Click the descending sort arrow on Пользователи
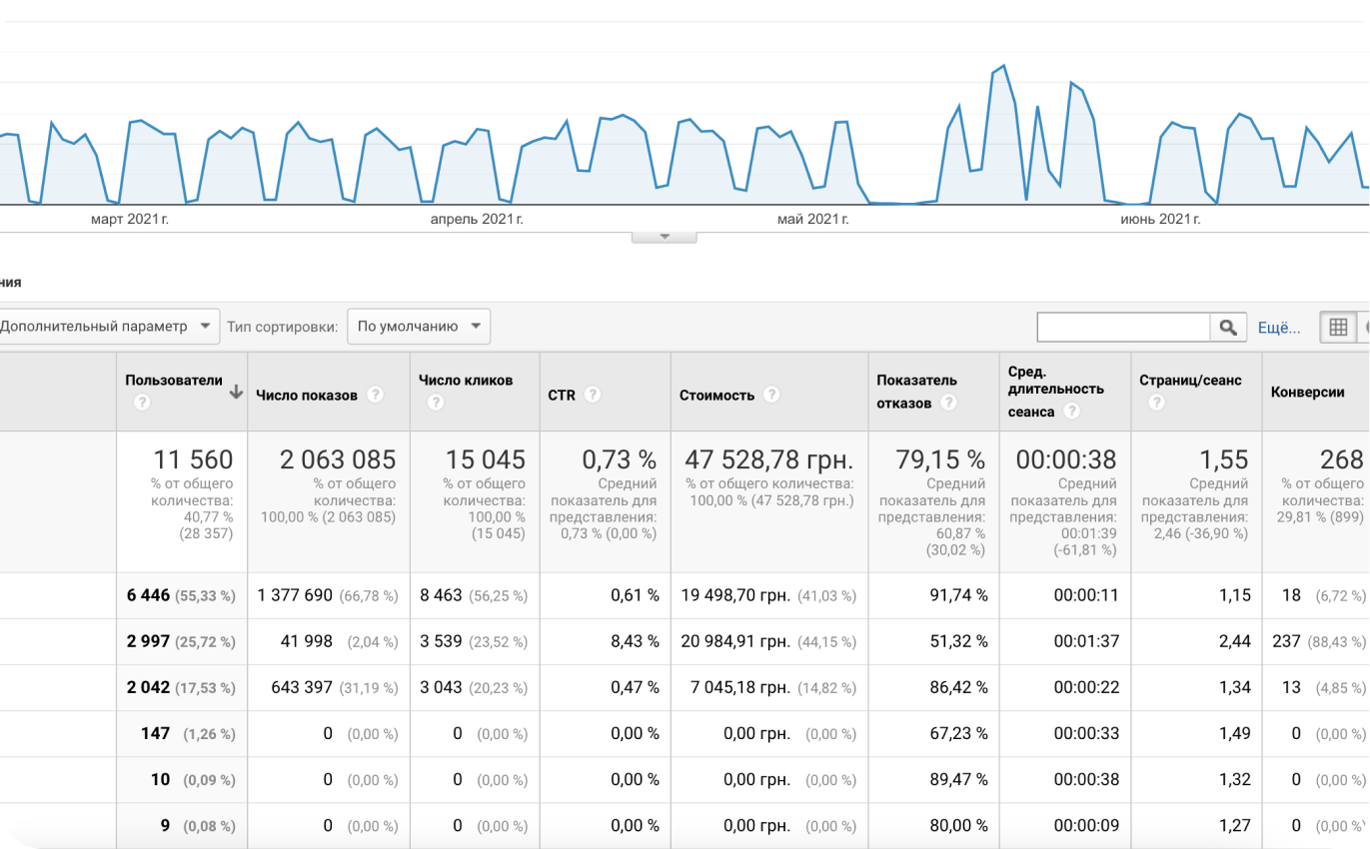This screenshot has height=849, width=1370. click(x=236, y=393)
